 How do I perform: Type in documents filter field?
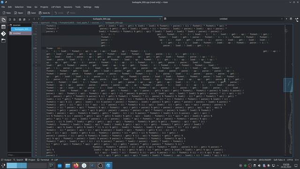(19, 154)
